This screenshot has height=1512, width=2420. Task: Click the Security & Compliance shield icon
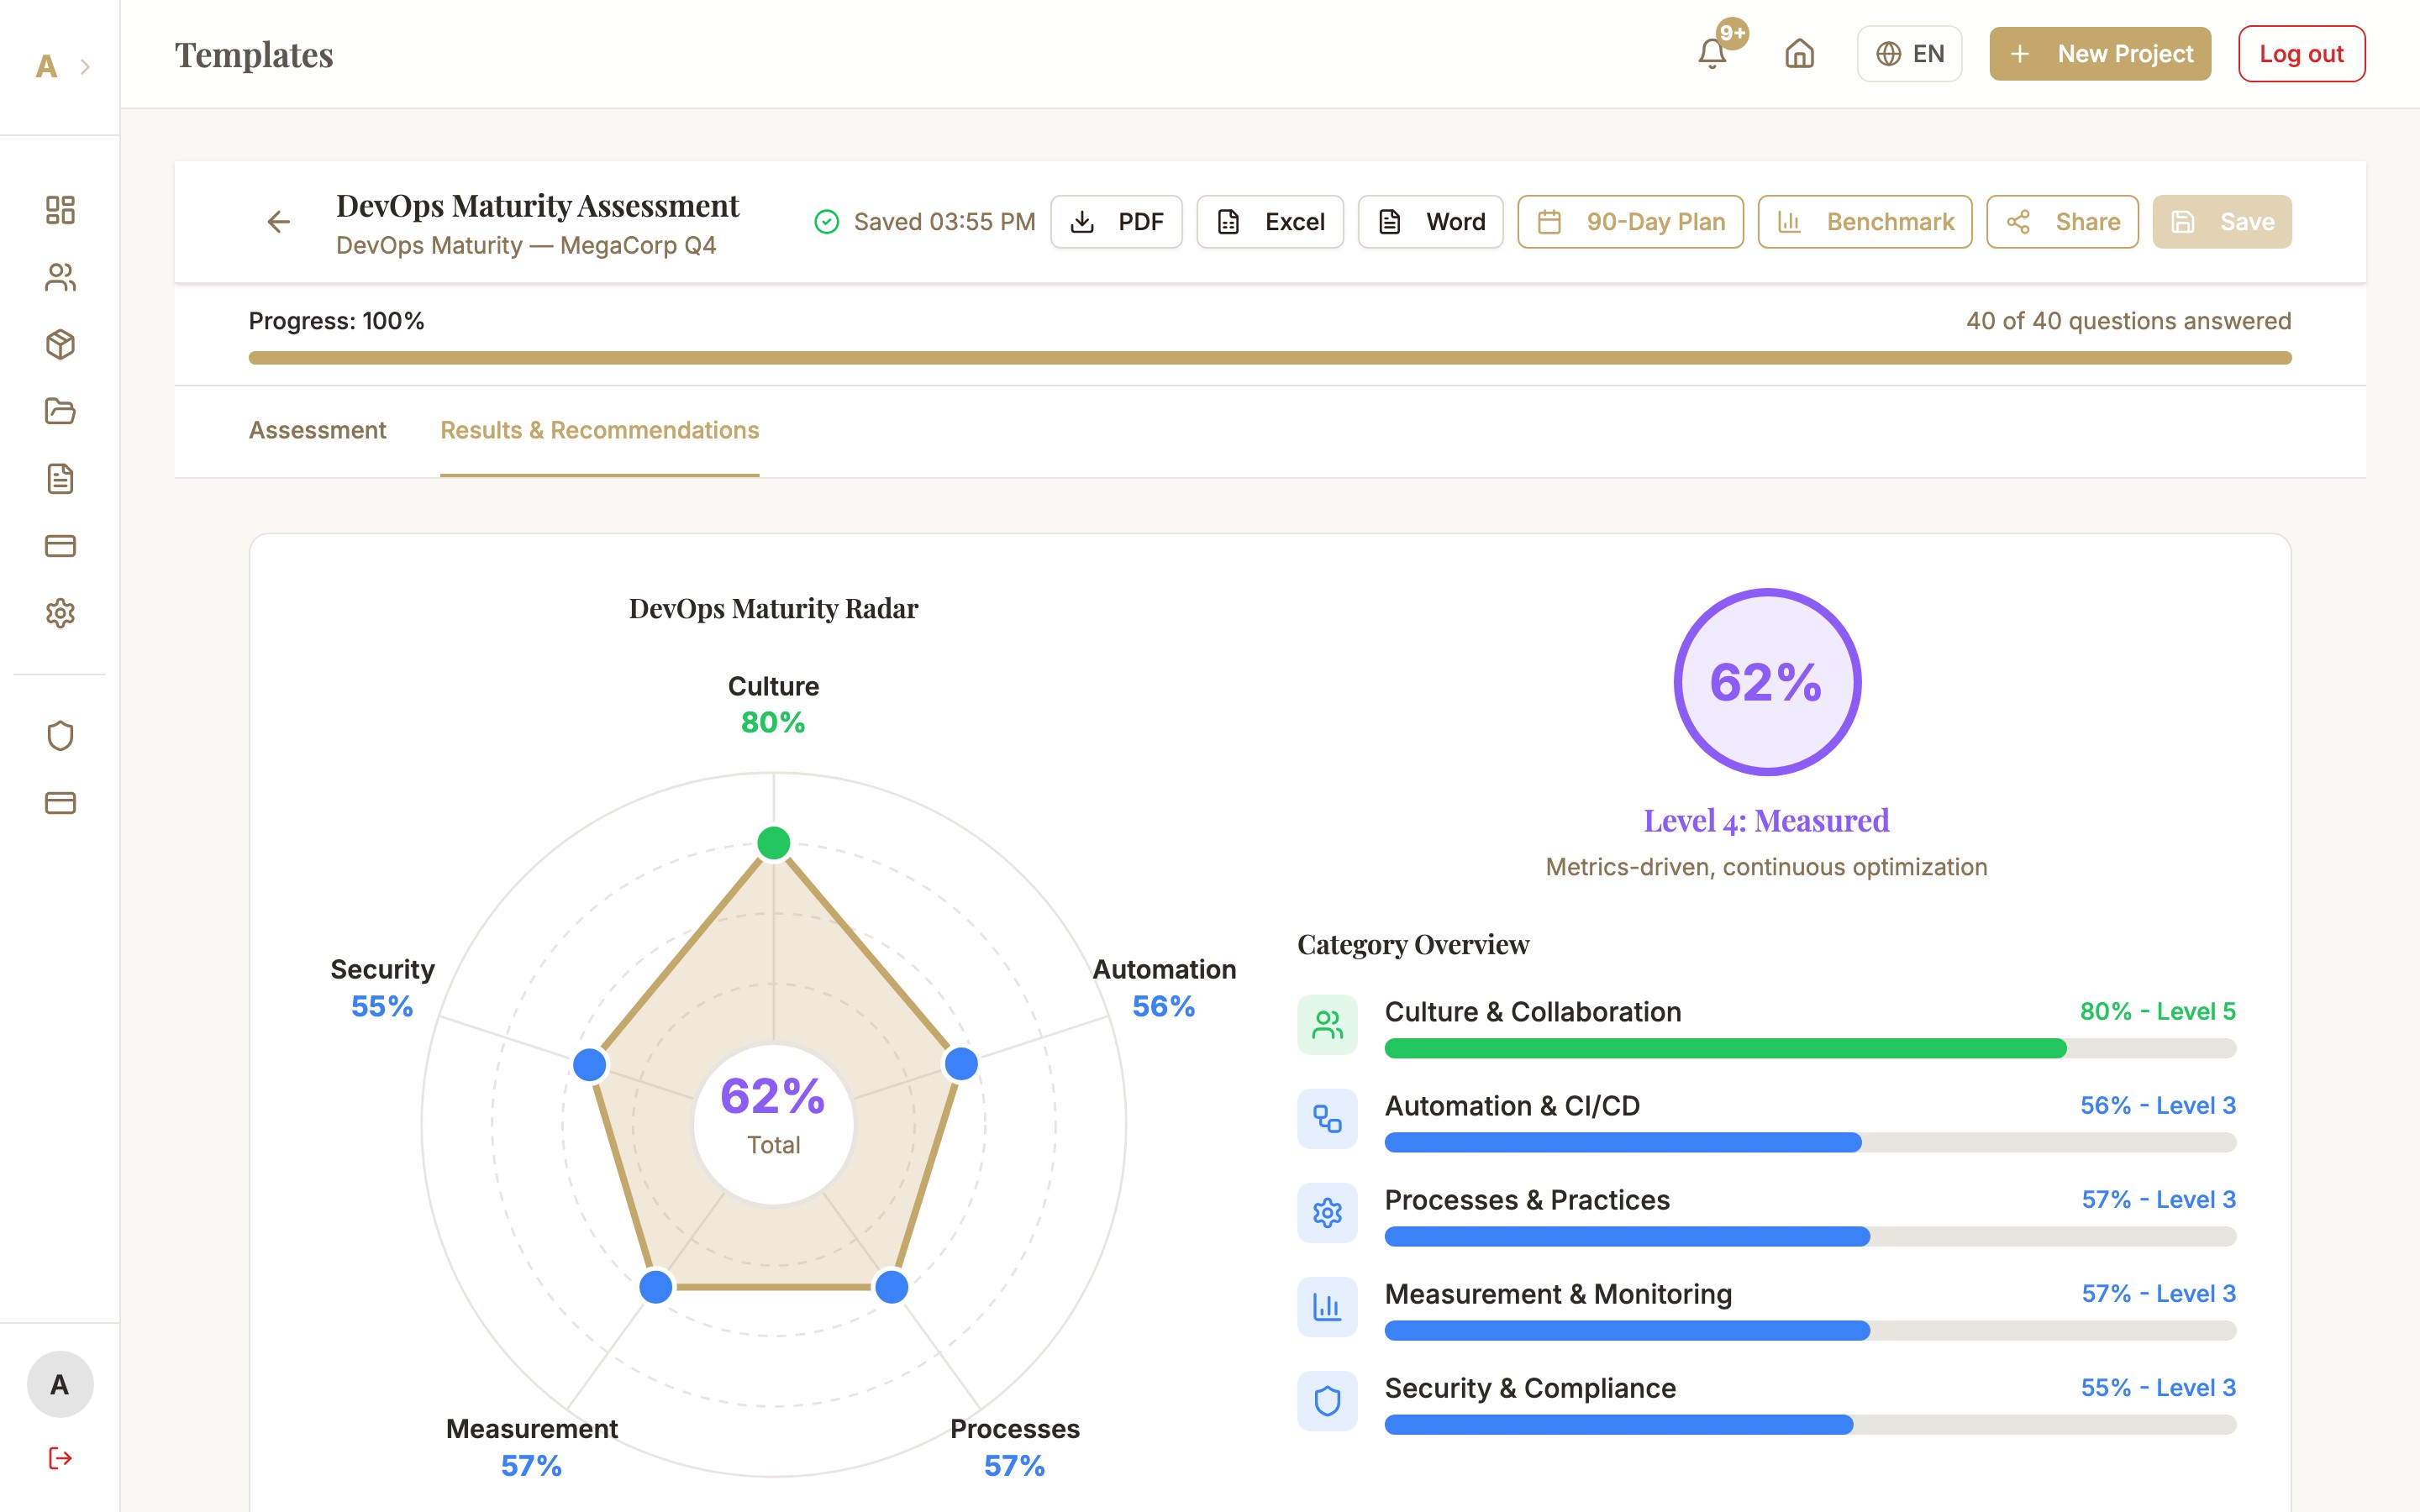click(1327, 1401)
